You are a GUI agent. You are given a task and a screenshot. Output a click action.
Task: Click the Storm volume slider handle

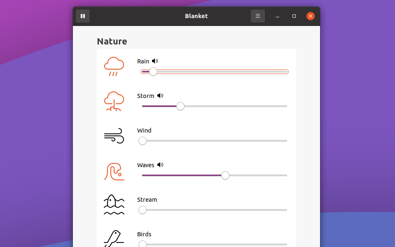click(180, 106)
